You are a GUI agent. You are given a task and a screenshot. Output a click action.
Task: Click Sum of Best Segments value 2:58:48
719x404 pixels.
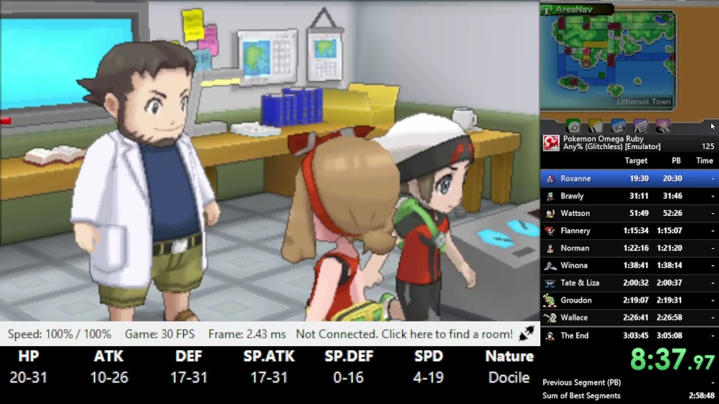[701, 396]
